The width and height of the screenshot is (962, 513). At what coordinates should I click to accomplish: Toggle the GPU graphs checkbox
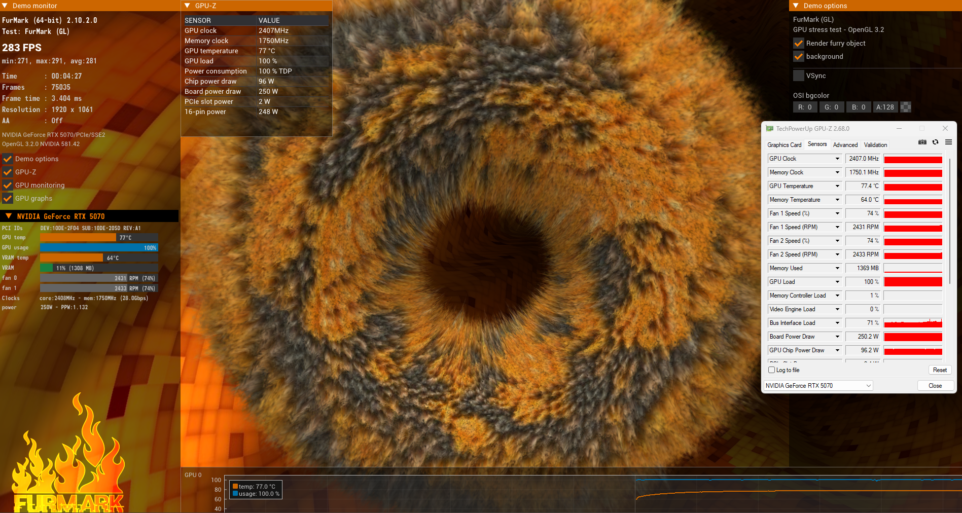8,198
